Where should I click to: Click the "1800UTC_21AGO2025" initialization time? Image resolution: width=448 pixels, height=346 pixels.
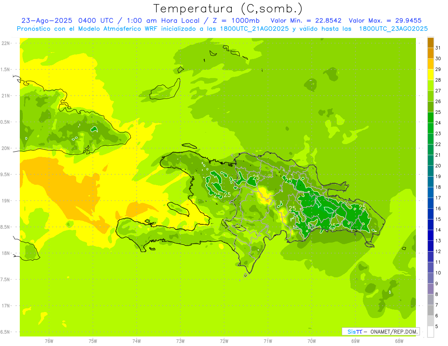point(253,29)
